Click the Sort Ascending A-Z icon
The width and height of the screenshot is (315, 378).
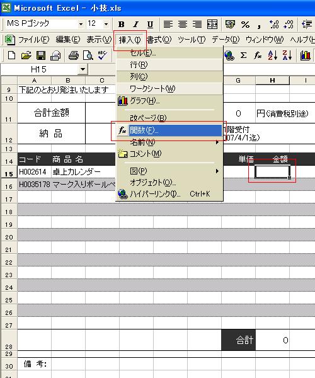(273, 55)
